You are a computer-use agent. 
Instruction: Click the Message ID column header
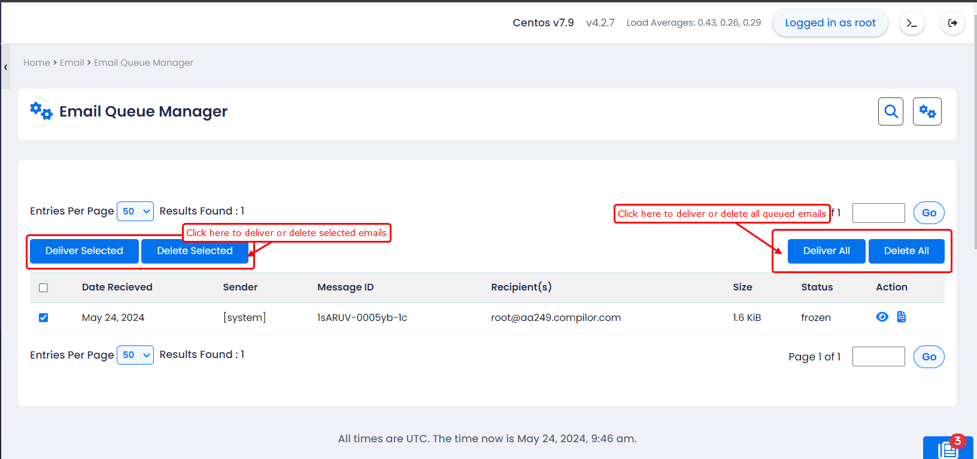(x=345, y=287)
